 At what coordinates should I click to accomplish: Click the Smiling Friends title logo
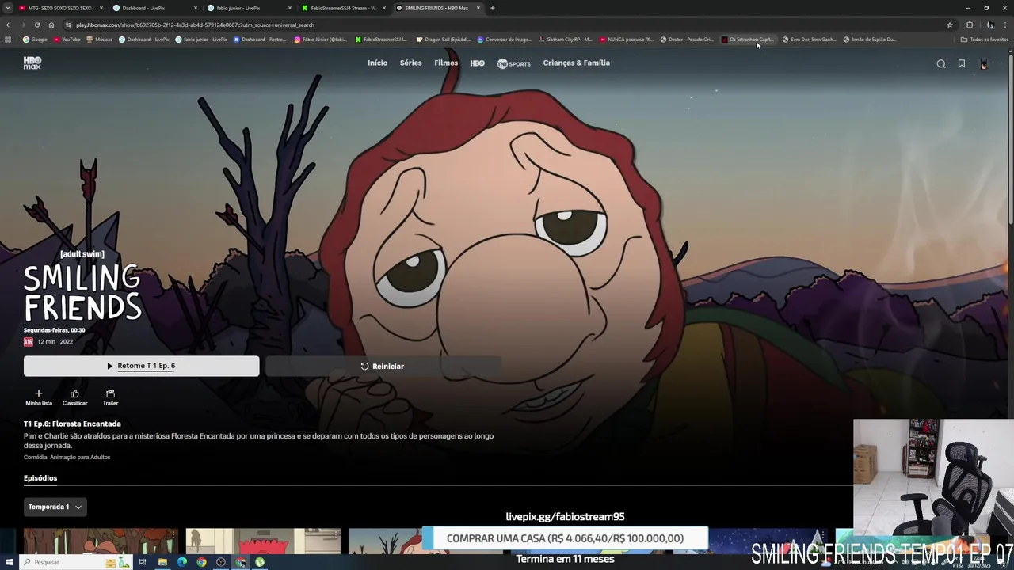[82, 294]
